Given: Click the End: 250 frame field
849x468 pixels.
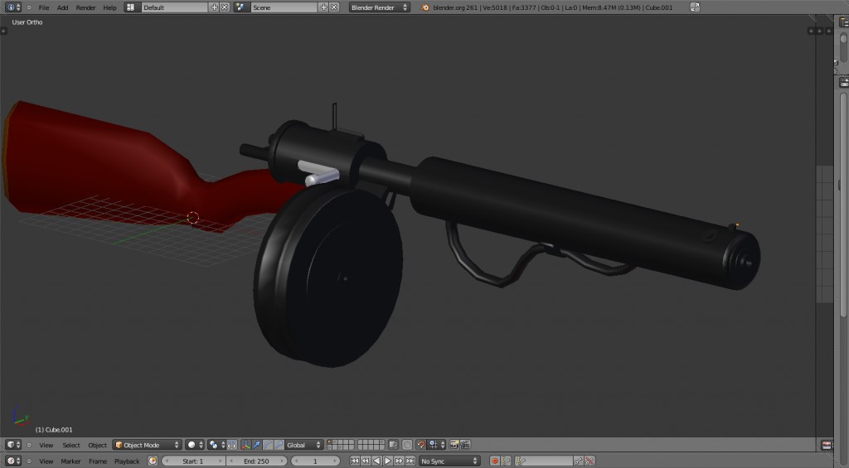Looking at the screenshot, I should (255, 461).
